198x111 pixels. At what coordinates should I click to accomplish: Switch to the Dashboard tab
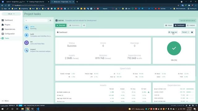(179, 25)
